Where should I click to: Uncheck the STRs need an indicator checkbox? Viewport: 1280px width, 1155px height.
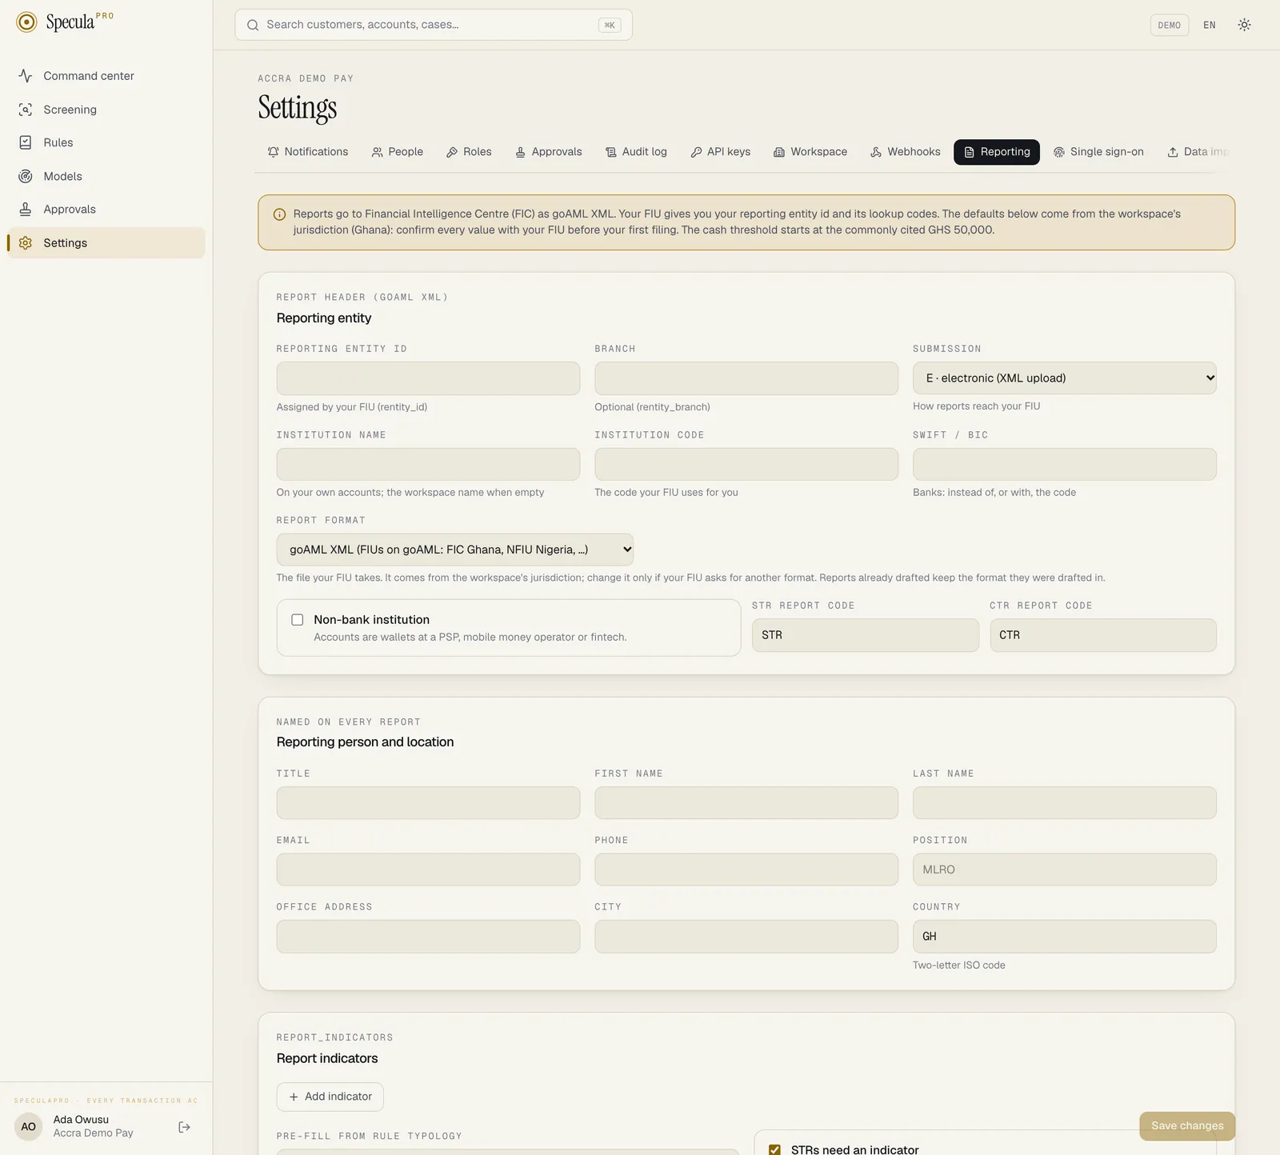[774, 1149]
